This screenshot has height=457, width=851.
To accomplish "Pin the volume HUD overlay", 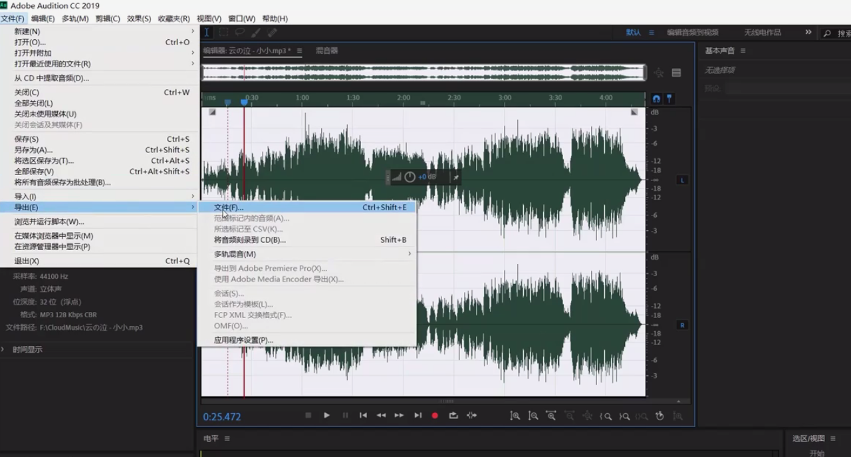I will point(455,177).
